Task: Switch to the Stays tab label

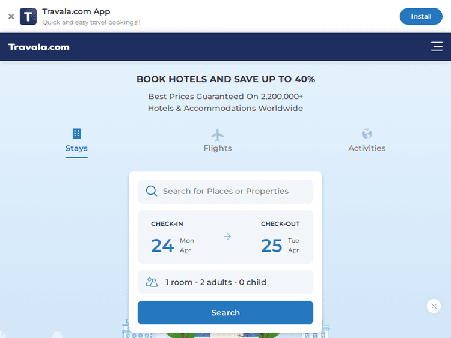Action: click(76, 148)
